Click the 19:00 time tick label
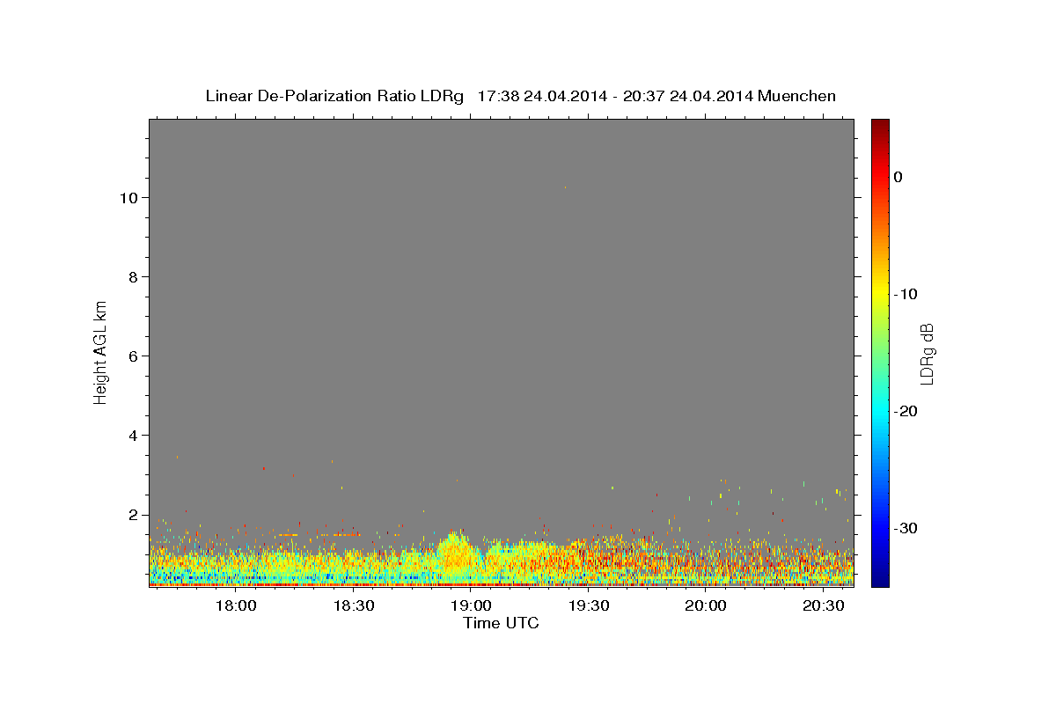This screenshot has height=704, width=1056. 471,605
